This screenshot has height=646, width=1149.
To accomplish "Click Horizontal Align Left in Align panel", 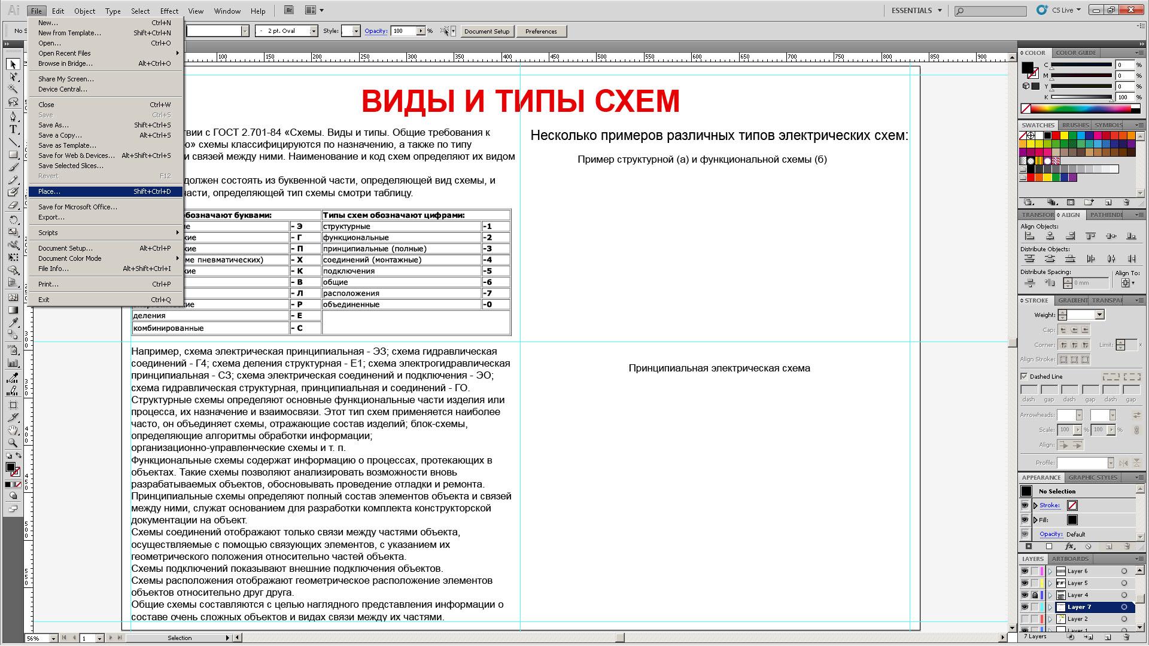I will [x=1030, y=236].
